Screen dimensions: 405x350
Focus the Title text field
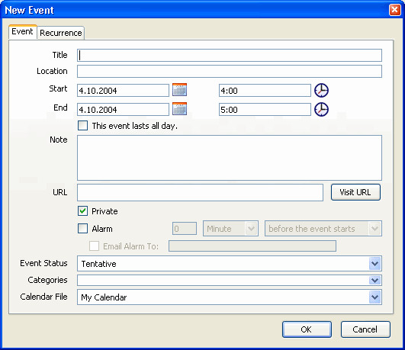click(x=230, y=55)
